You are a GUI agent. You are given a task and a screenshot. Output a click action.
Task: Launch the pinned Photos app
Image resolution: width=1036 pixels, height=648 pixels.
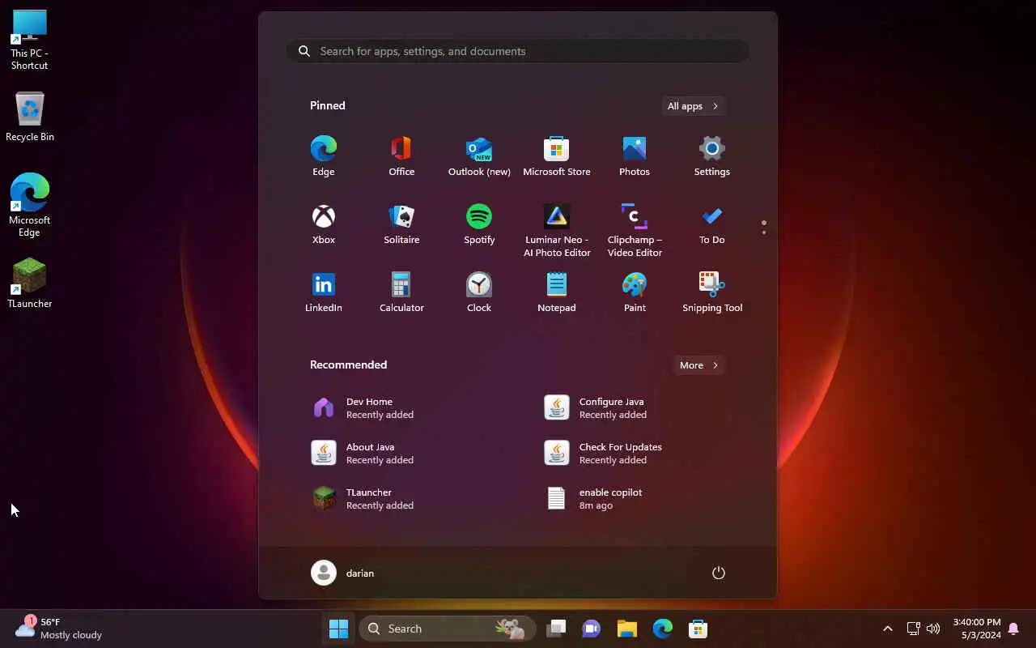point(635,156)
